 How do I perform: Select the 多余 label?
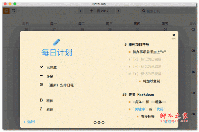coord(50,76)
